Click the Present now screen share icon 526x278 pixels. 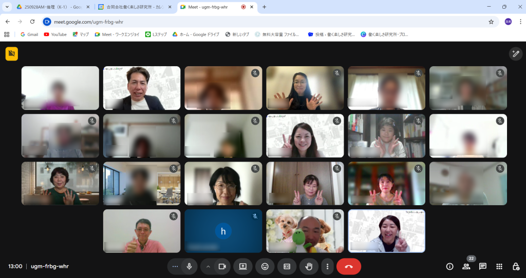[243, 266]
